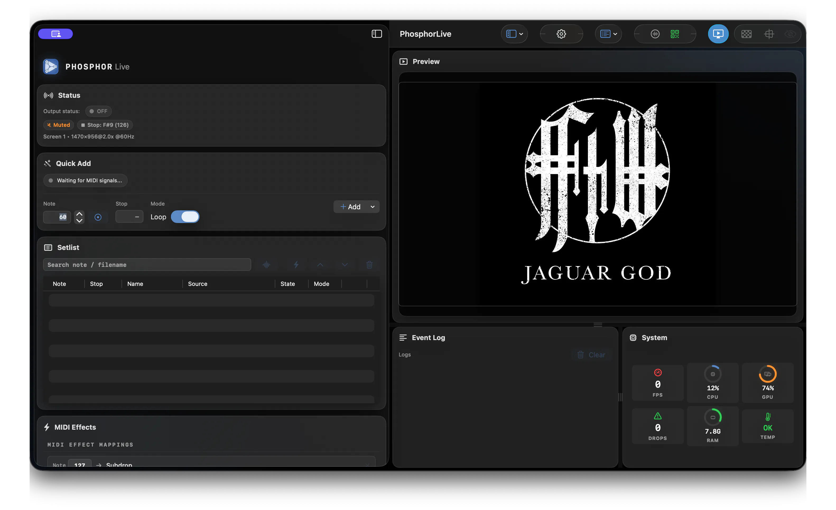This screenshot has height=510, width=836.
Task: Click the Quick Add wand icon
Action: coord(48,164)
